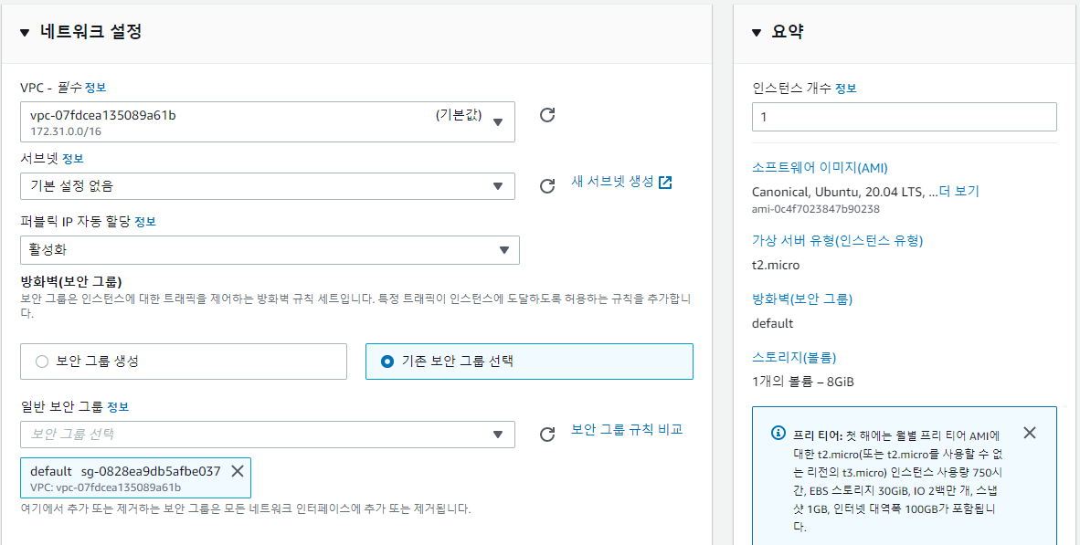
Task: Refresh the subnet list
Action: pos(547,186)
